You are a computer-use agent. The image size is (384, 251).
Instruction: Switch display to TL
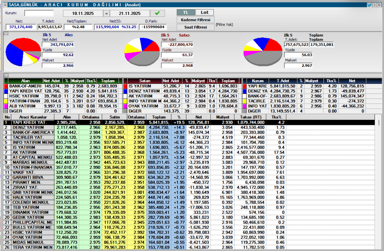tap(185, 13)
